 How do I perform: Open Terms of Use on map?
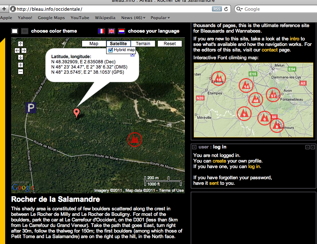(x=171, y=190)
